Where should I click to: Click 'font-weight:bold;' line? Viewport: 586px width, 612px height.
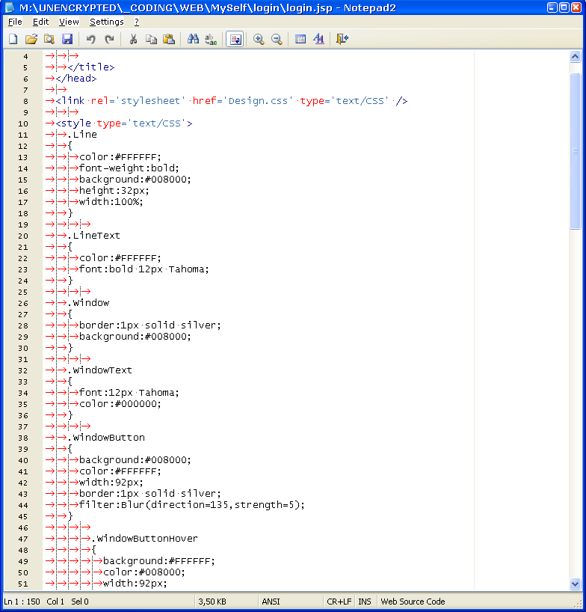129,168
